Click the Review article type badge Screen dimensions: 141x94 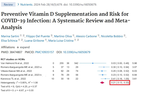(x=8, y=5)
